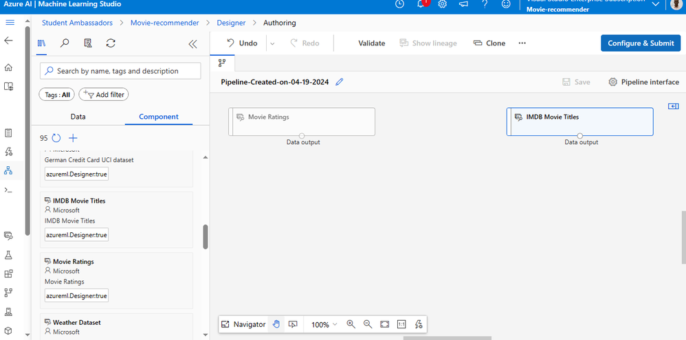
Task: Toggle the Navigator minimap
Action: pyautogui.click(x=243, y=324)
